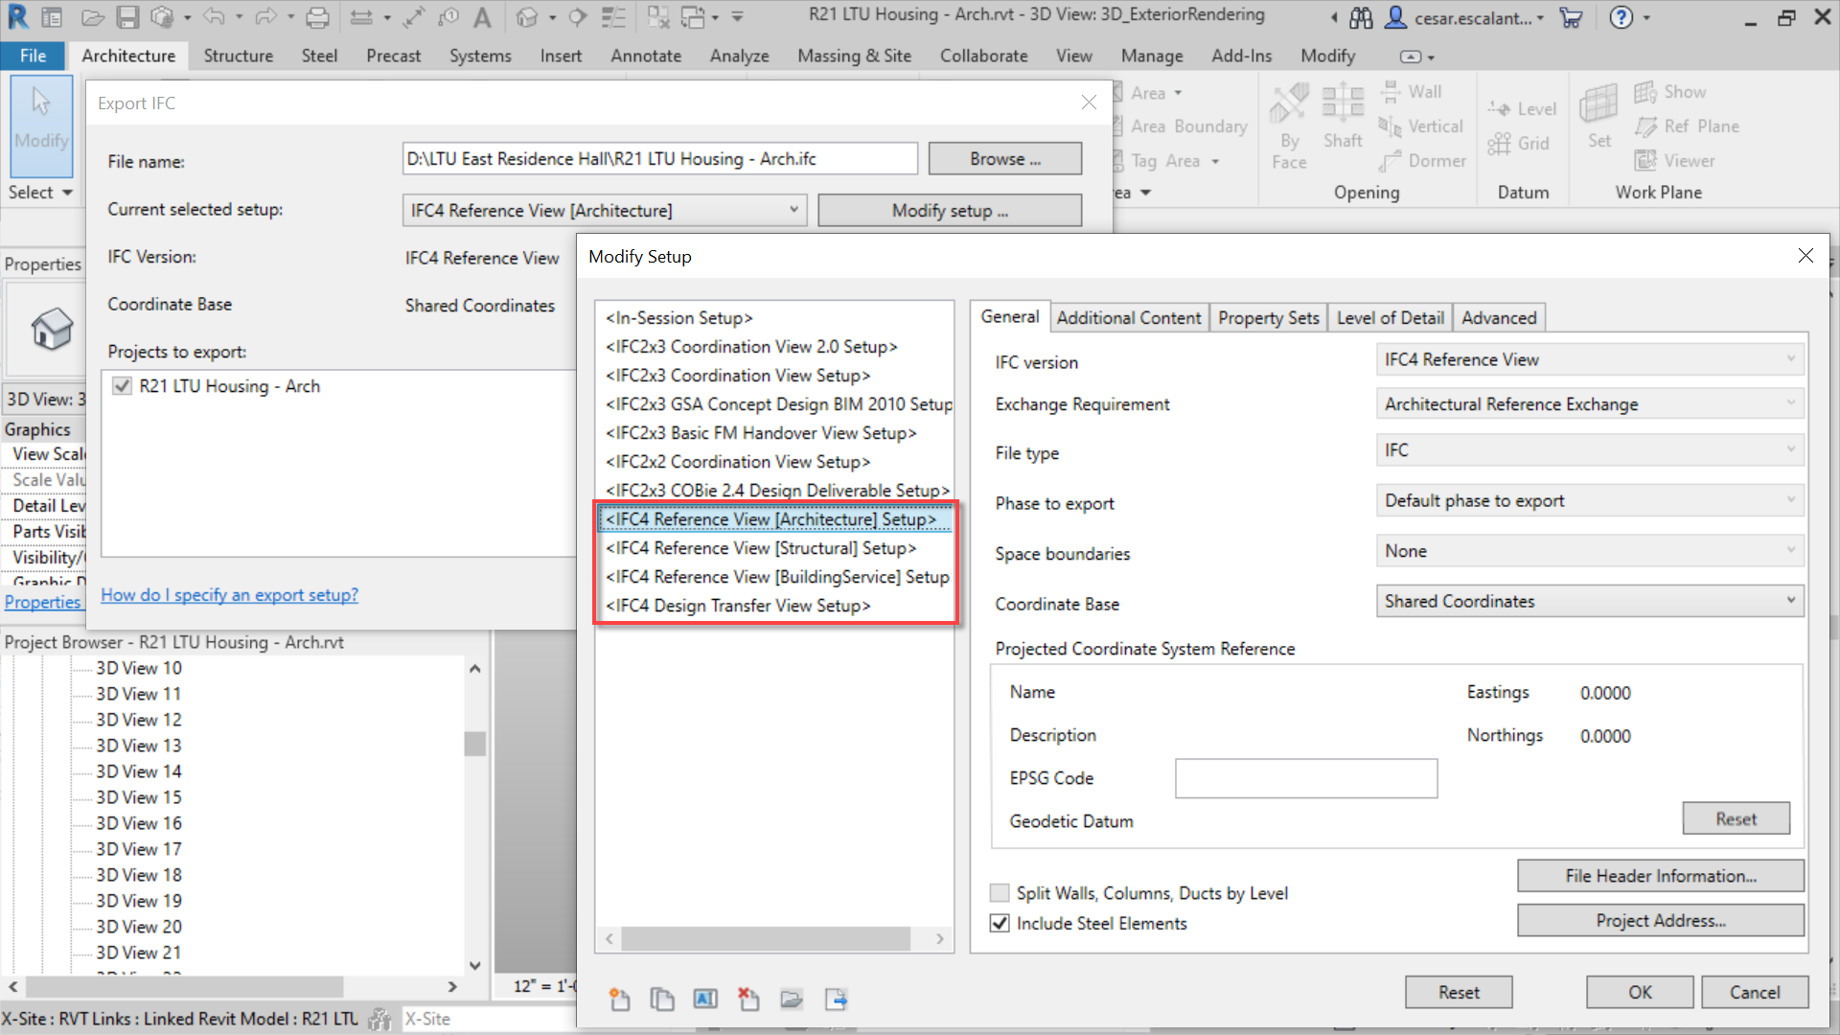Open the Current selected setup dropdown
The image size is (1840, 1035).
[604, 210]
